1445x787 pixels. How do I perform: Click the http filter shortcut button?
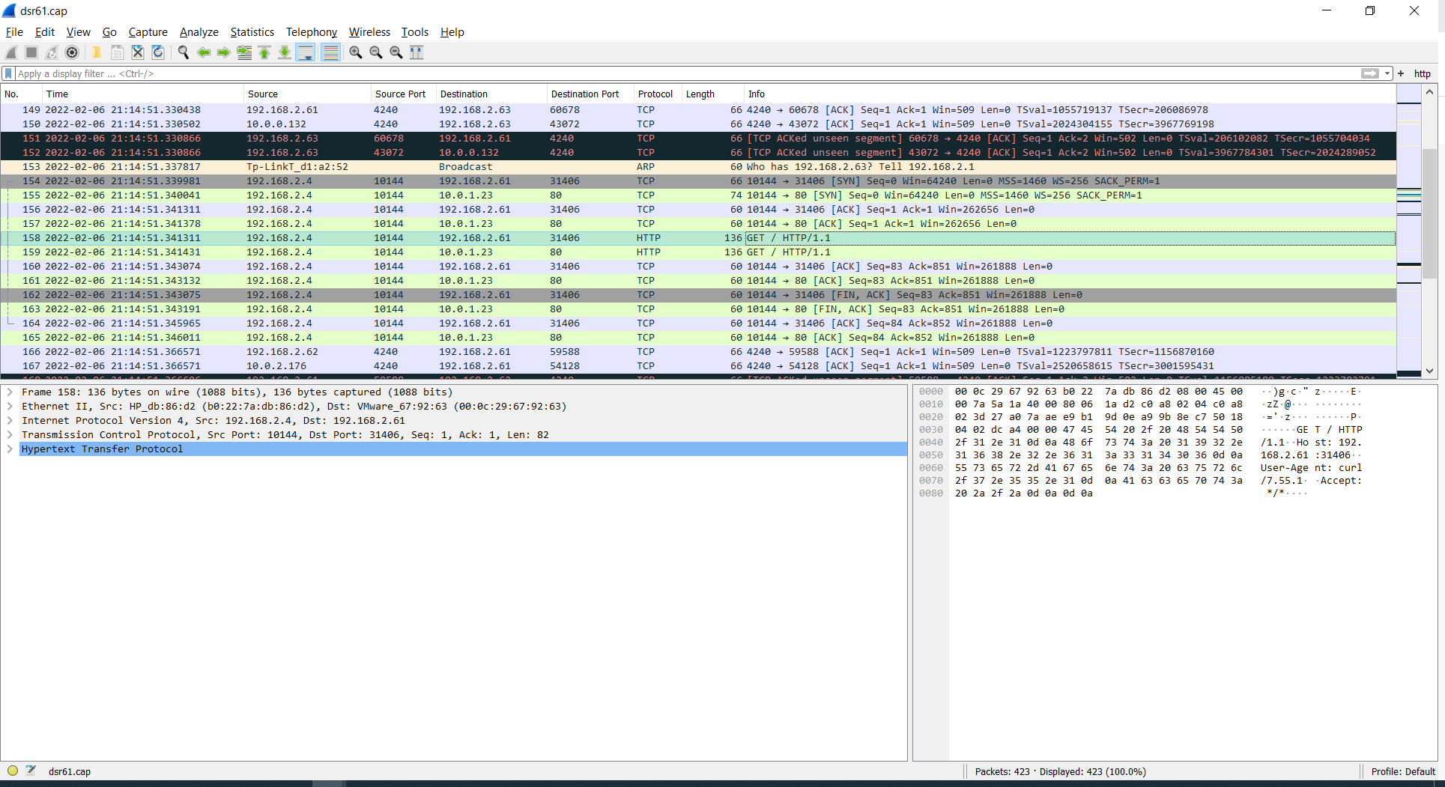click(x=1422, y=73)
